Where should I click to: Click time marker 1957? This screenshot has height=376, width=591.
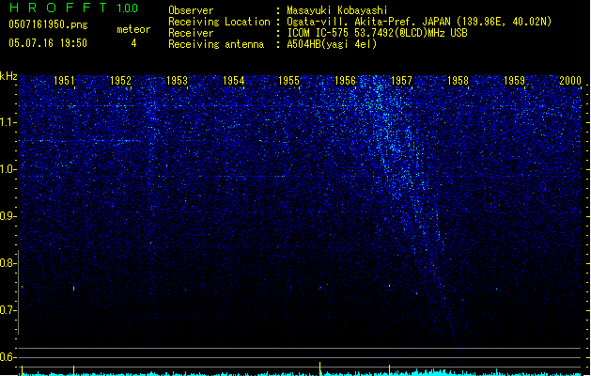click(401, 81)
